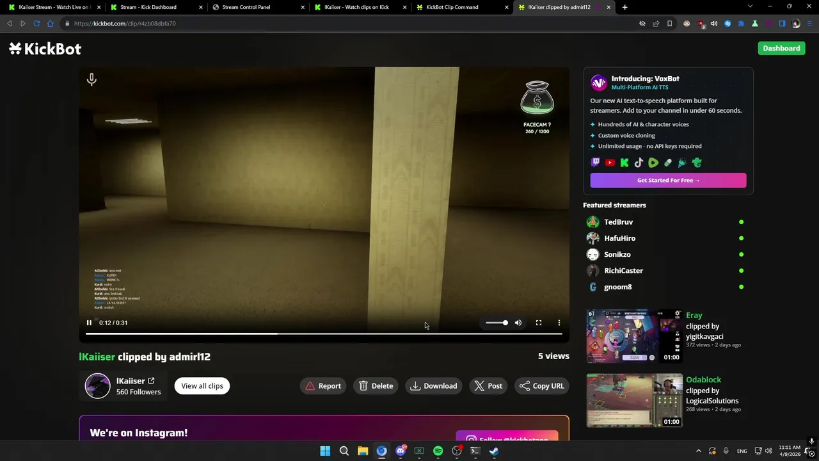View all clips by IKaiiser
The image size is (819, 461).
[202, 385]
